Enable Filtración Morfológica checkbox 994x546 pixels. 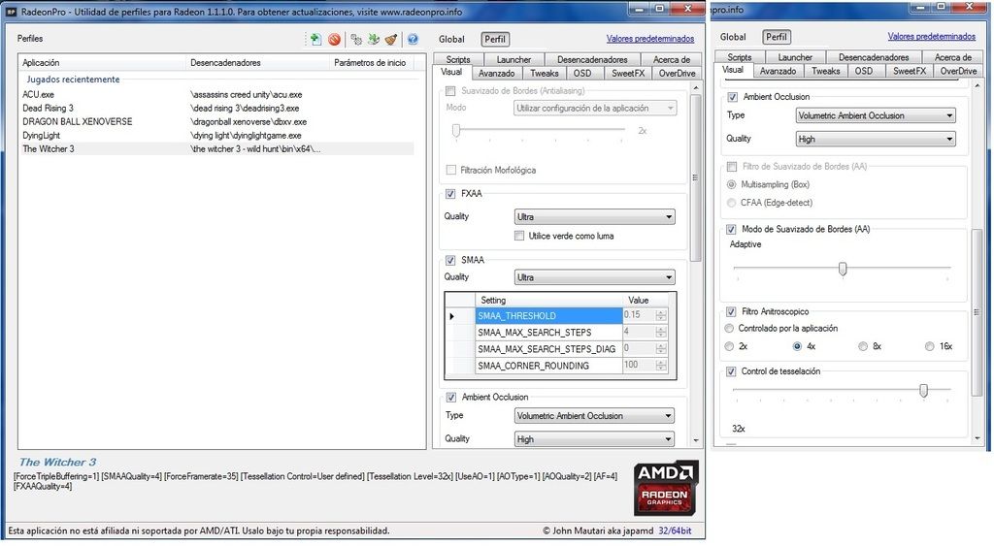click(x=450, y=170)
